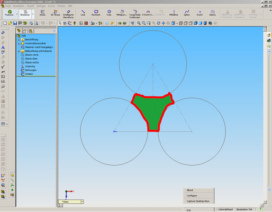Start a new 3D-Skizze
This screenshot has height=212, width=272.
point(55,13)
